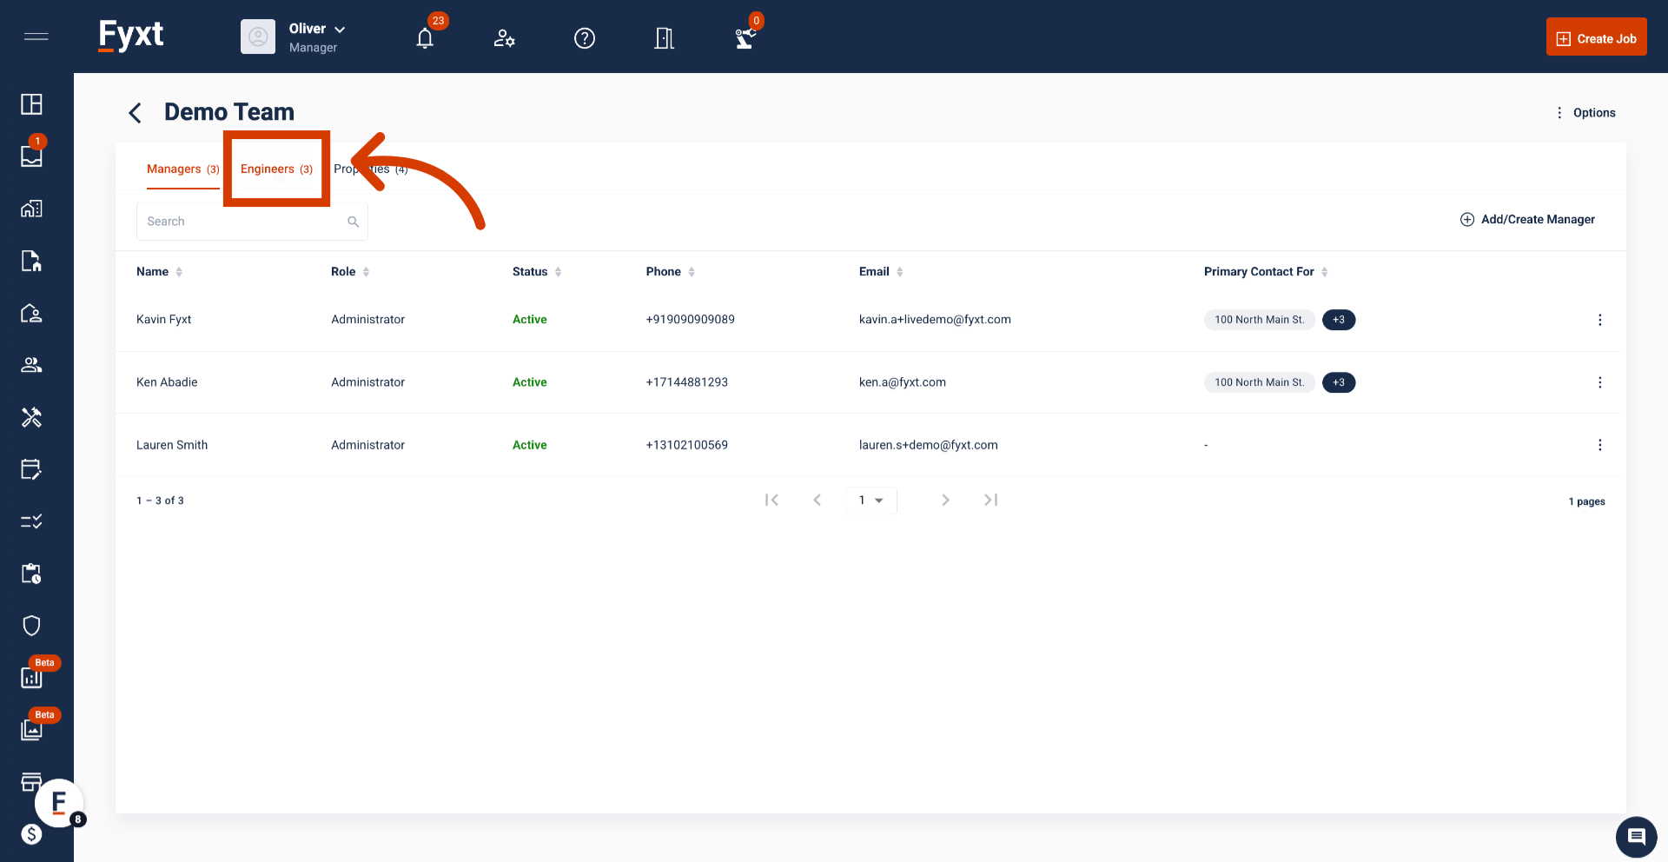Go back using the arrow beside Demo Team
The image size is (1668, 862).
(x=135, y=113)
